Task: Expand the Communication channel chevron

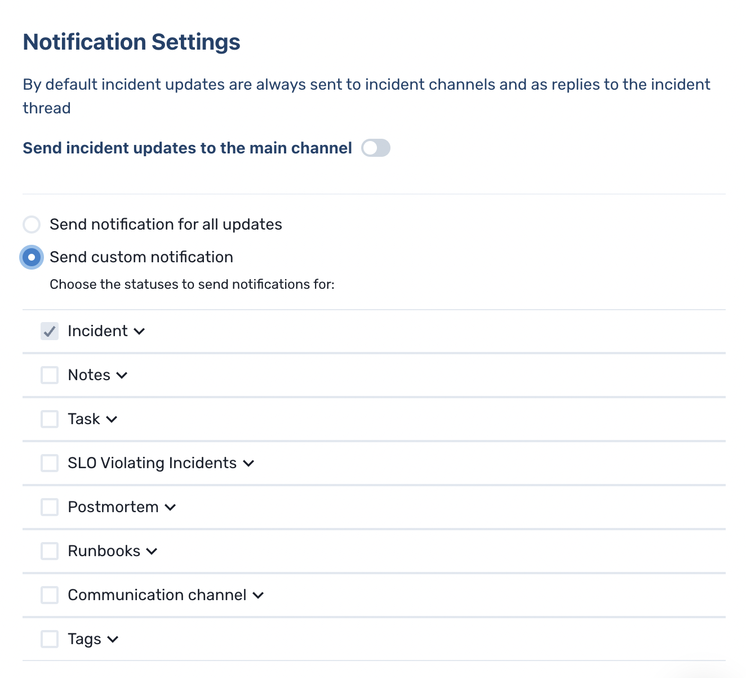Action: (x=258, y=596)
